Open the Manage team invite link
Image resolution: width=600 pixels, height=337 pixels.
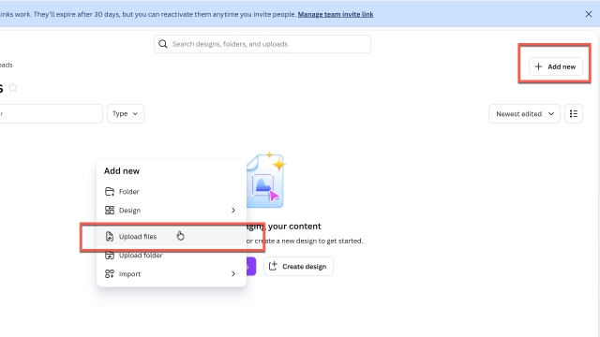336,14
